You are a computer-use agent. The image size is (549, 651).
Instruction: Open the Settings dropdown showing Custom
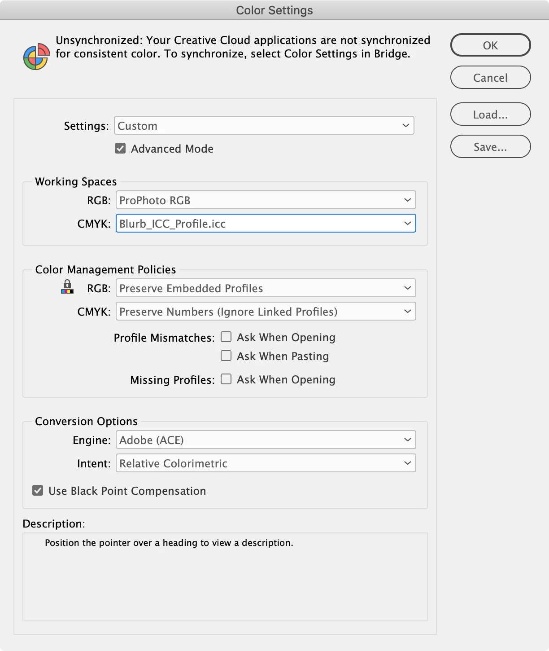(x=264, y=126)
